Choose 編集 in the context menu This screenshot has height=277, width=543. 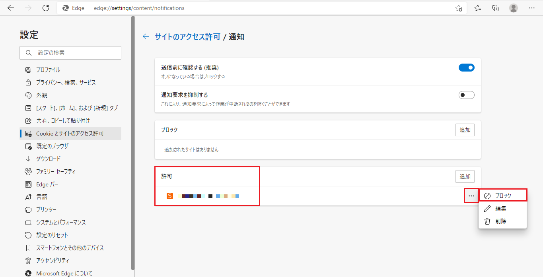500,209
